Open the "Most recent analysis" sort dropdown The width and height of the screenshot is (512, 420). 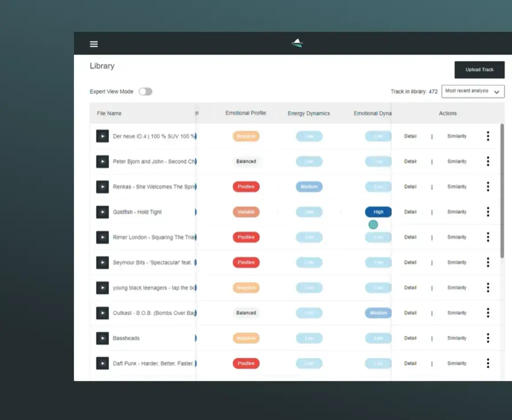coord(472,91)
